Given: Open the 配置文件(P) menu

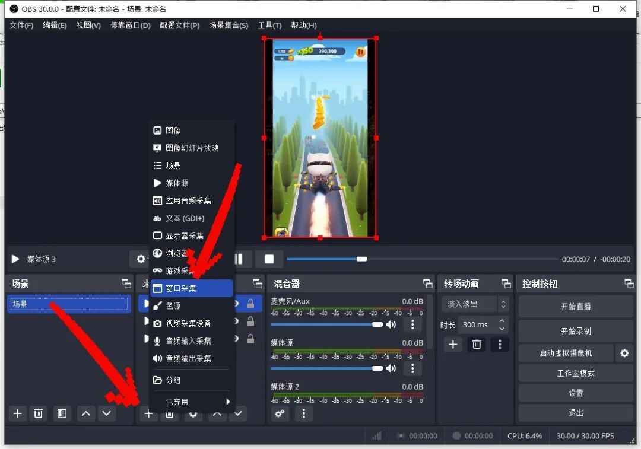Looking at the screenshot, I should point(180,26).
